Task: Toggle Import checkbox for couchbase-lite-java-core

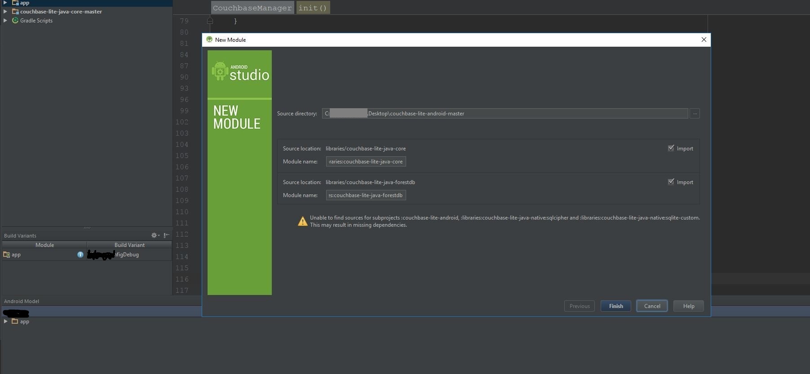Action: click(671, 148)
